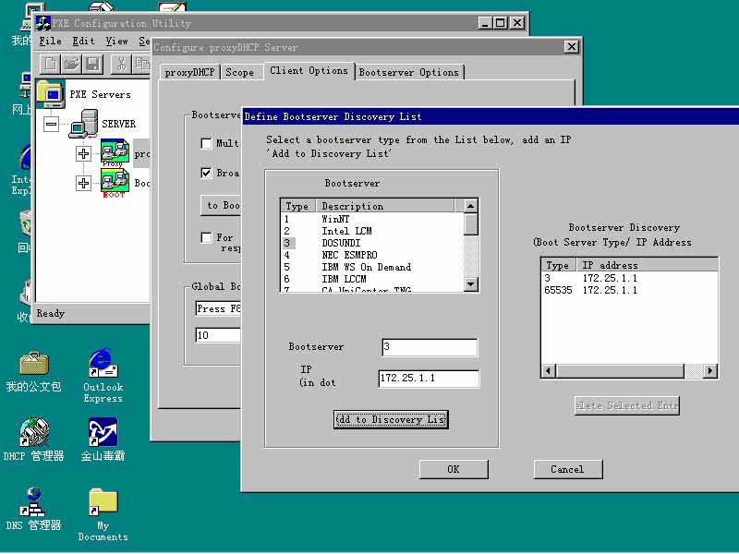The width and height of the screenshot is (739, 554).
Task: Open the Outlook Express desktop icon
Action: coord(103,365)
